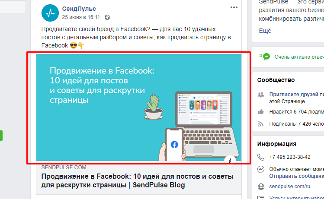324x199 pixels.
Task: Click the info icon on the link preview
Action: tap(230, 161)
